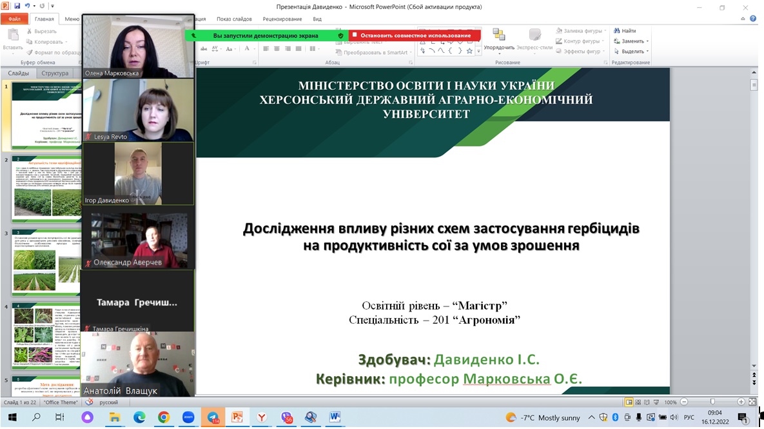Start slide show from the status bar icon
The height and width of the screenshot is (429, 764).
(656, 402)
